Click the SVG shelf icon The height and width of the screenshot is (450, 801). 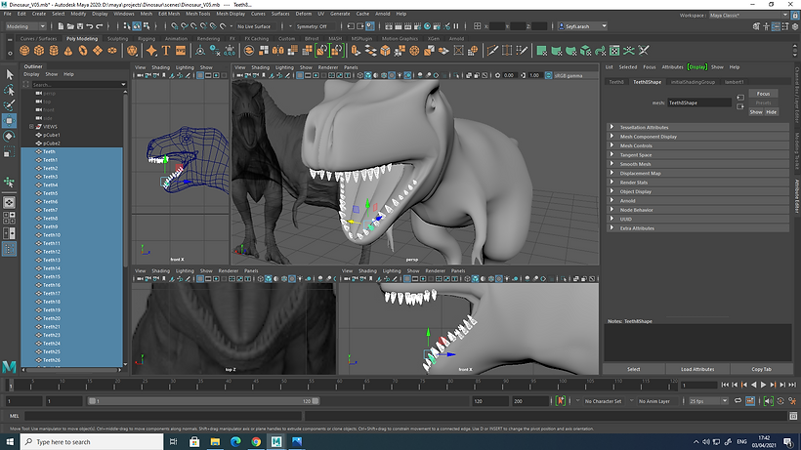[x=181, y=51]
